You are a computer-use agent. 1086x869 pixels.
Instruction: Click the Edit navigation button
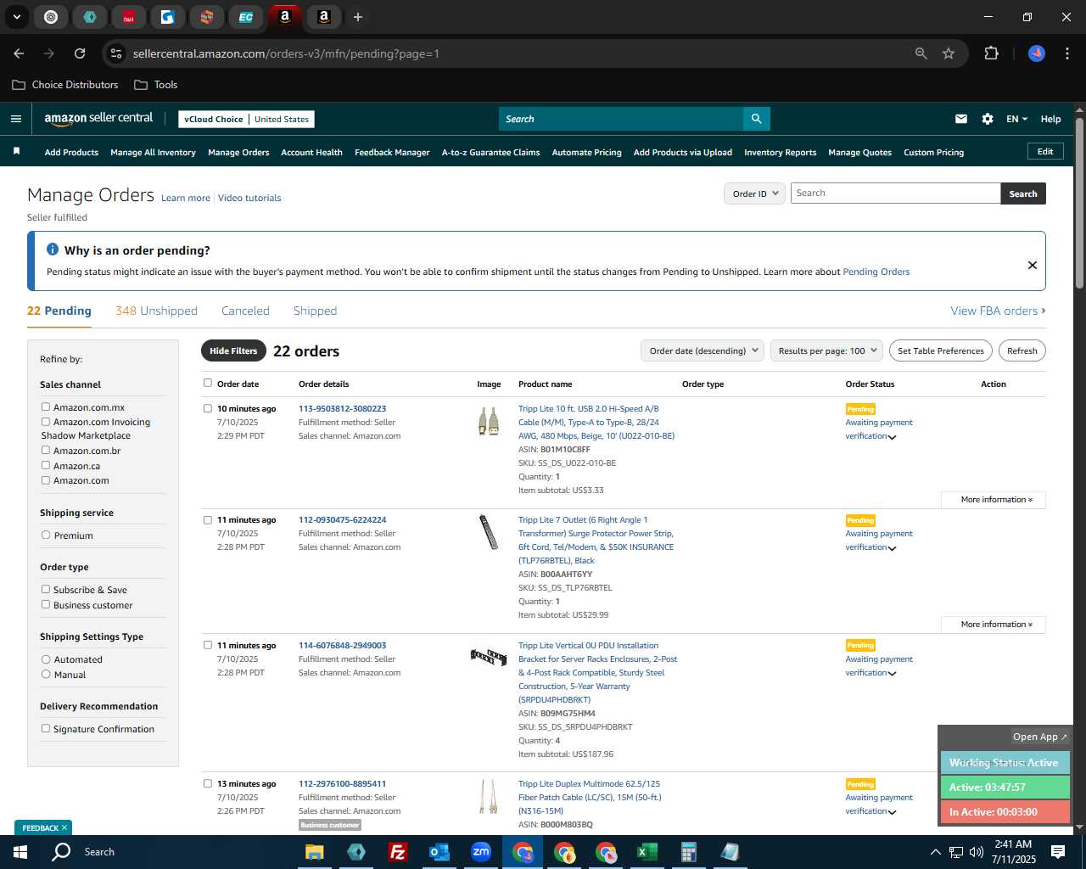click(x=1045, y=151)
